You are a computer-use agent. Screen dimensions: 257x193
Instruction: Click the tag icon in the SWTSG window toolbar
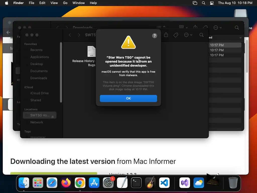coord(176,35)
